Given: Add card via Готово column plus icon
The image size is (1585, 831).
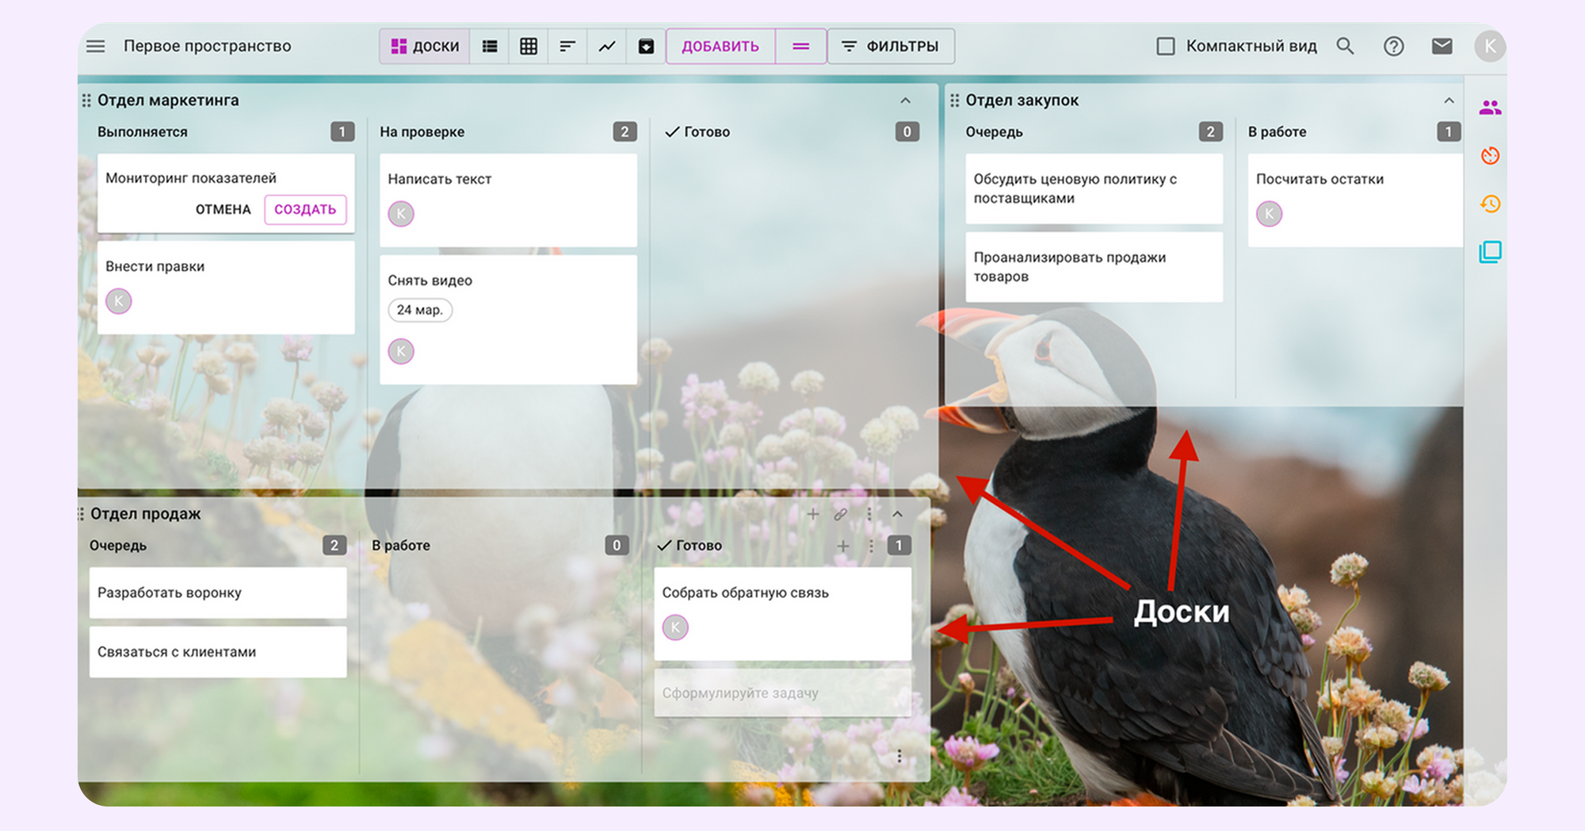Looking at the screenshot, I should [x=843, y=546].
